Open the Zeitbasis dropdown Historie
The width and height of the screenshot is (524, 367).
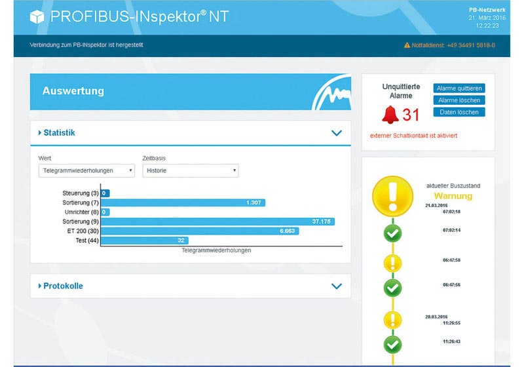pyautogui.click(x=191, y=170)
